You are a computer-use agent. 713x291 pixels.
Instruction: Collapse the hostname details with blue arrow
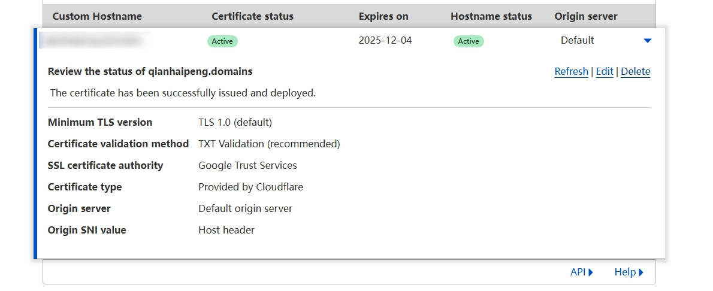tap(646, 41)
